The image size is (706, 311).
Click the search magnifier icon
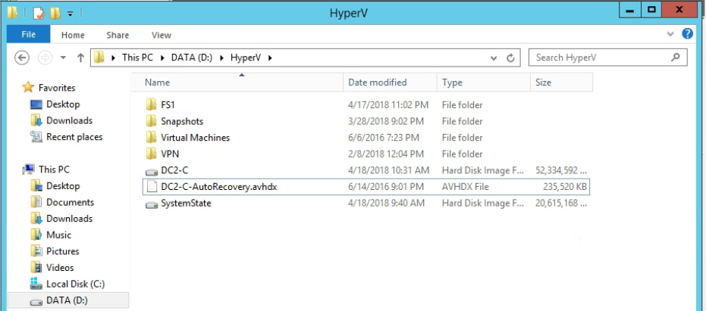click(x=675, y=58)
